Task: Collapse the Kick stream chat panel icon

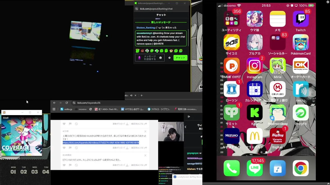Action: pos(189,117)
